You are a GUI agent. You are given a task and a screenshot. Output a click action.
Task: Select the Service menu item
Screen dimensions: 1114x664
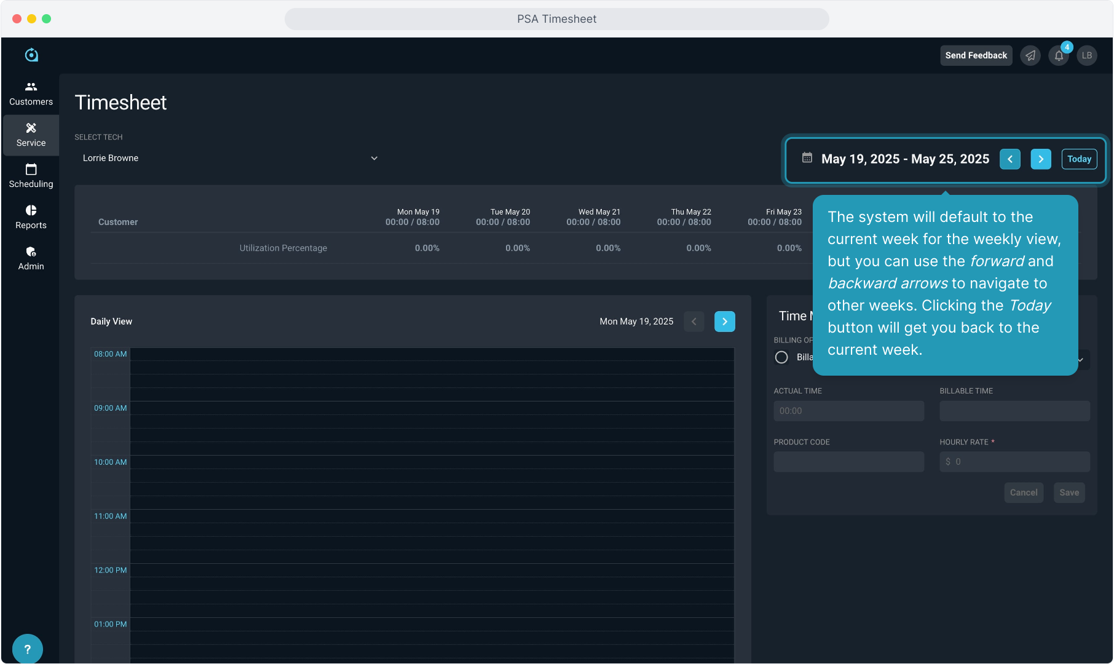(x=31, y=135)
